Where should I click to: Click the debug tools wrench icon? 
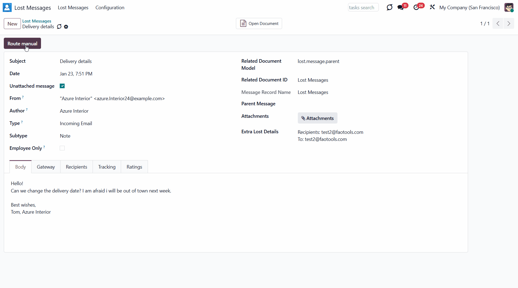[x=432, y=7]
